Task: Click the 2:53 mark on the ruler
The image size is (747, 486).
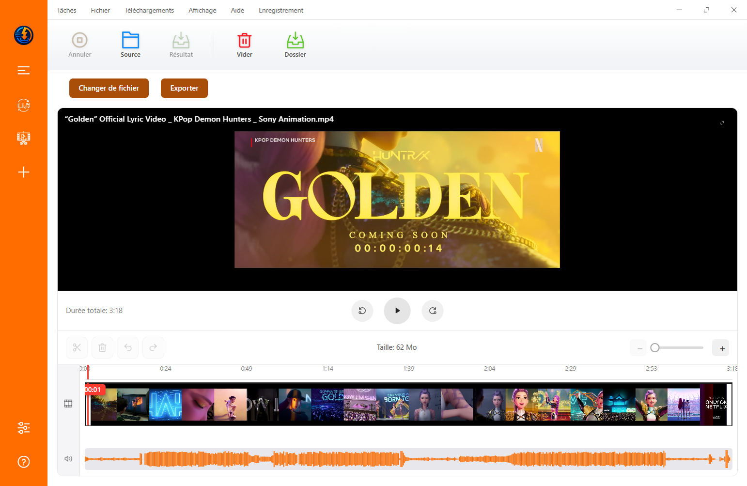Action: [652, 369]
